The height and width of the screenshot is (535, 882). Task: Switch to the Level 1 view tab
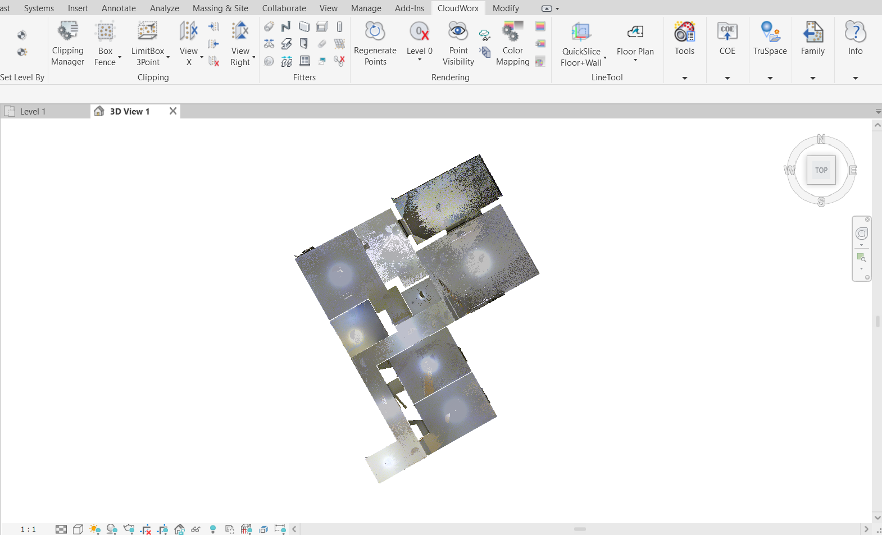(33, 111)
